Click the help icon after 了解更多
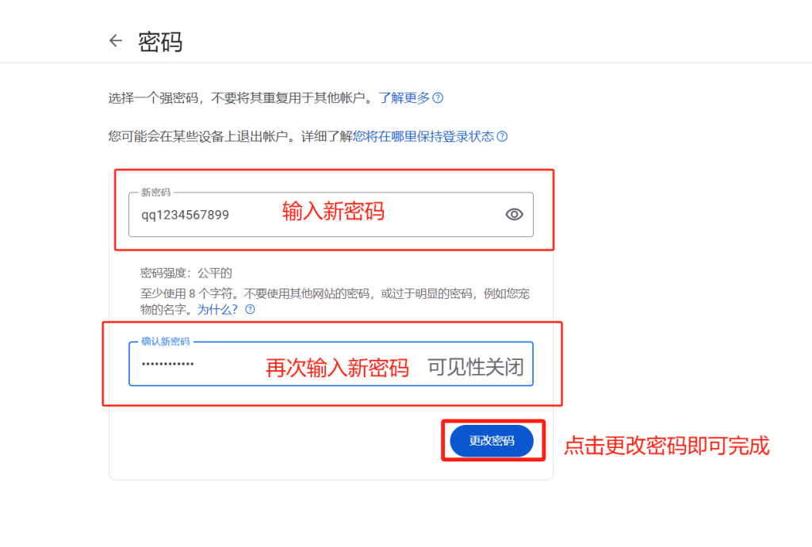Screen dimensions: 812x547 (438, 98)
